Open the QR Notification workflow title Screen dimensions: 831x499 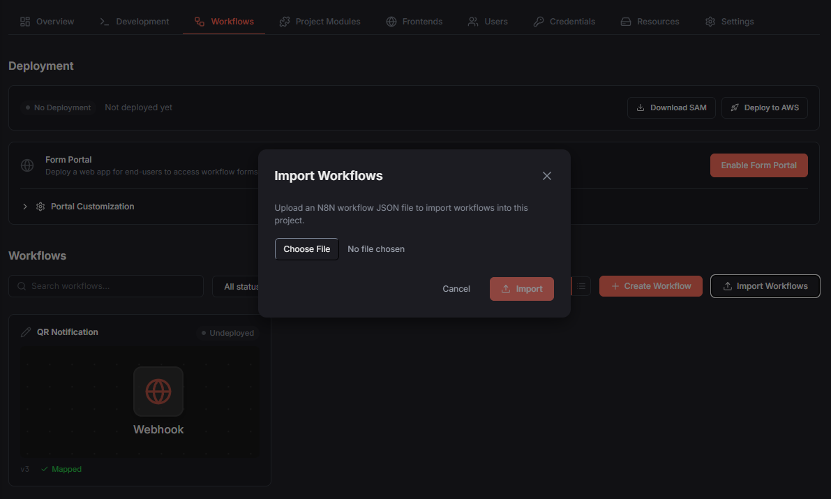[67, 332]
